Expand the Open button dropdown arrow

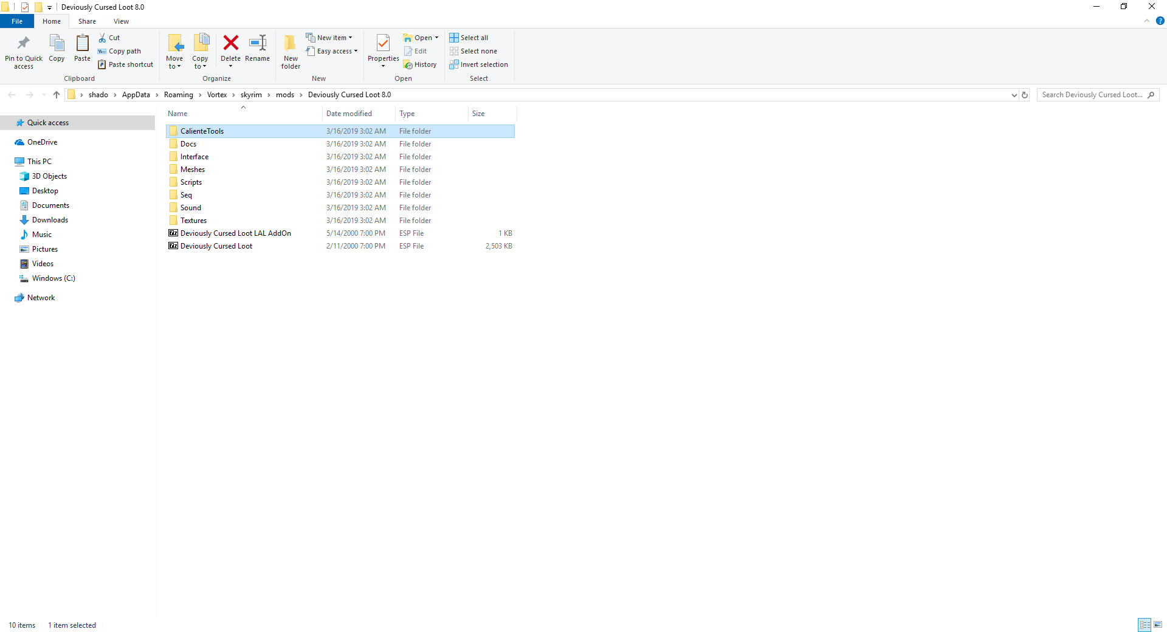coord(436,38)
